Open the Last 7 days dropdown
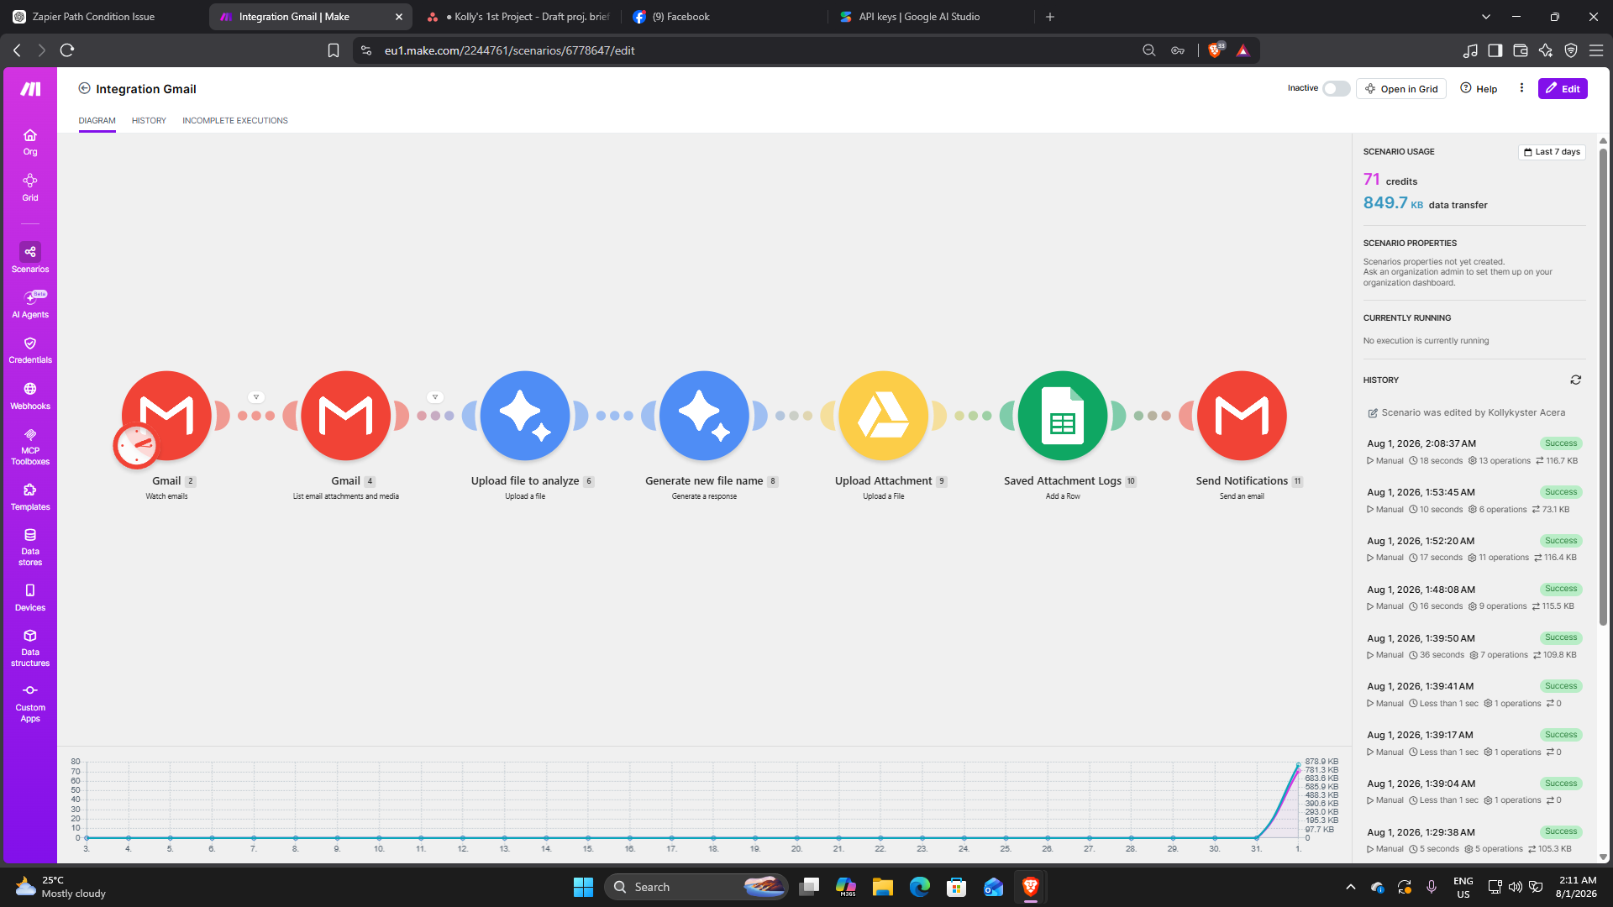This screenshot has width=1613, height=907. pos(1552,152)
